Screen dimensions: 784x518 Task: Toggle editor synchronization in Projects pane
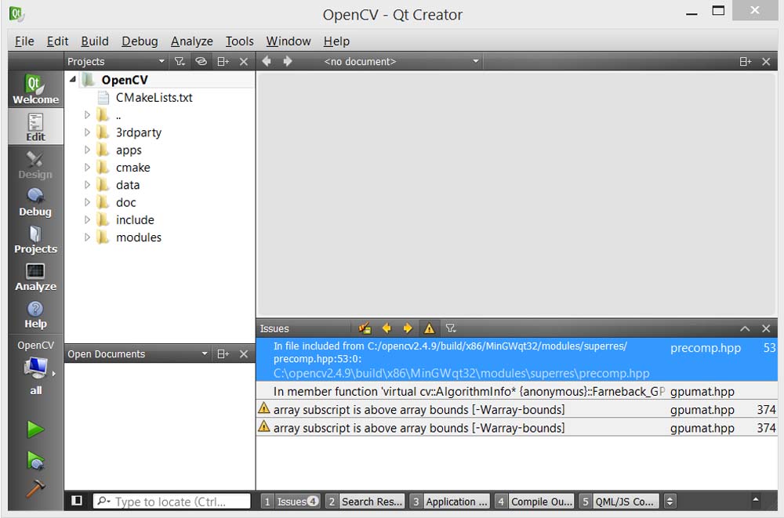point(201,61)
